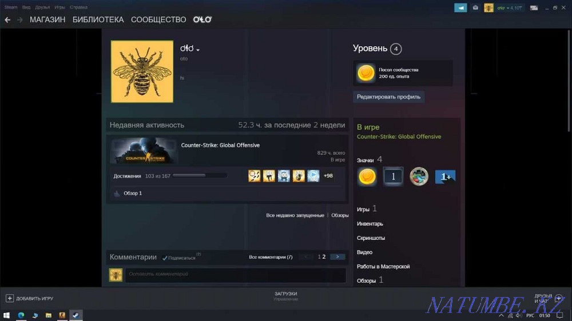Open the notifications envelope icon
Screen dimensions: 572x321
[x=475, y=7]
